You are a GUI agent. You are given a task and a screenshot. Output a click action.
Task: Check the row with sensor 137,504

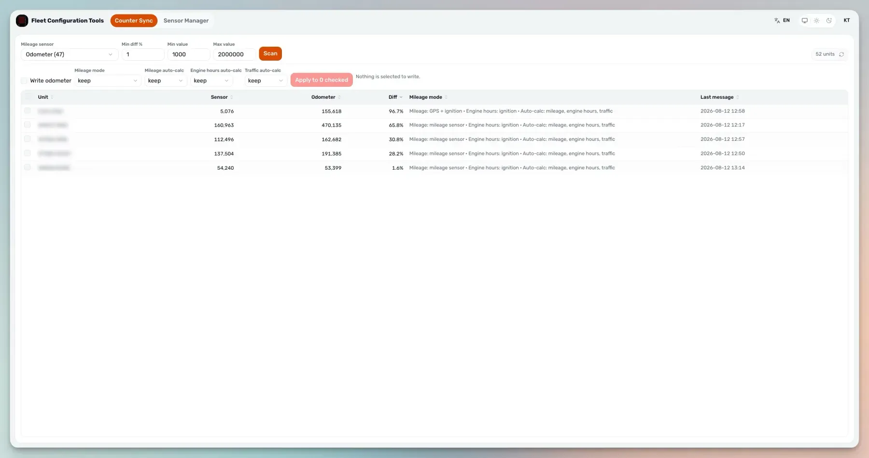[x=28, y=153]
